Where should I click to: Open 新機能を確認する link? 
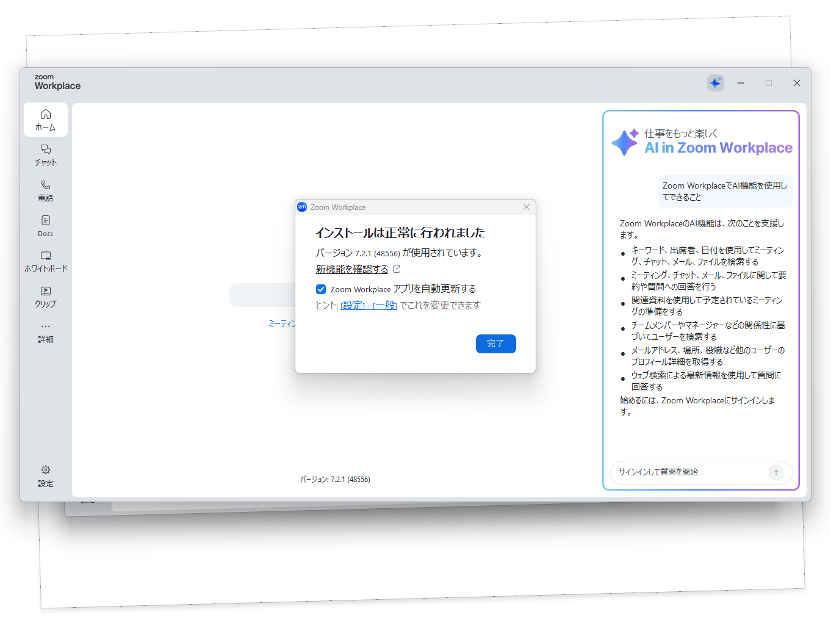(x=352, y=269)
